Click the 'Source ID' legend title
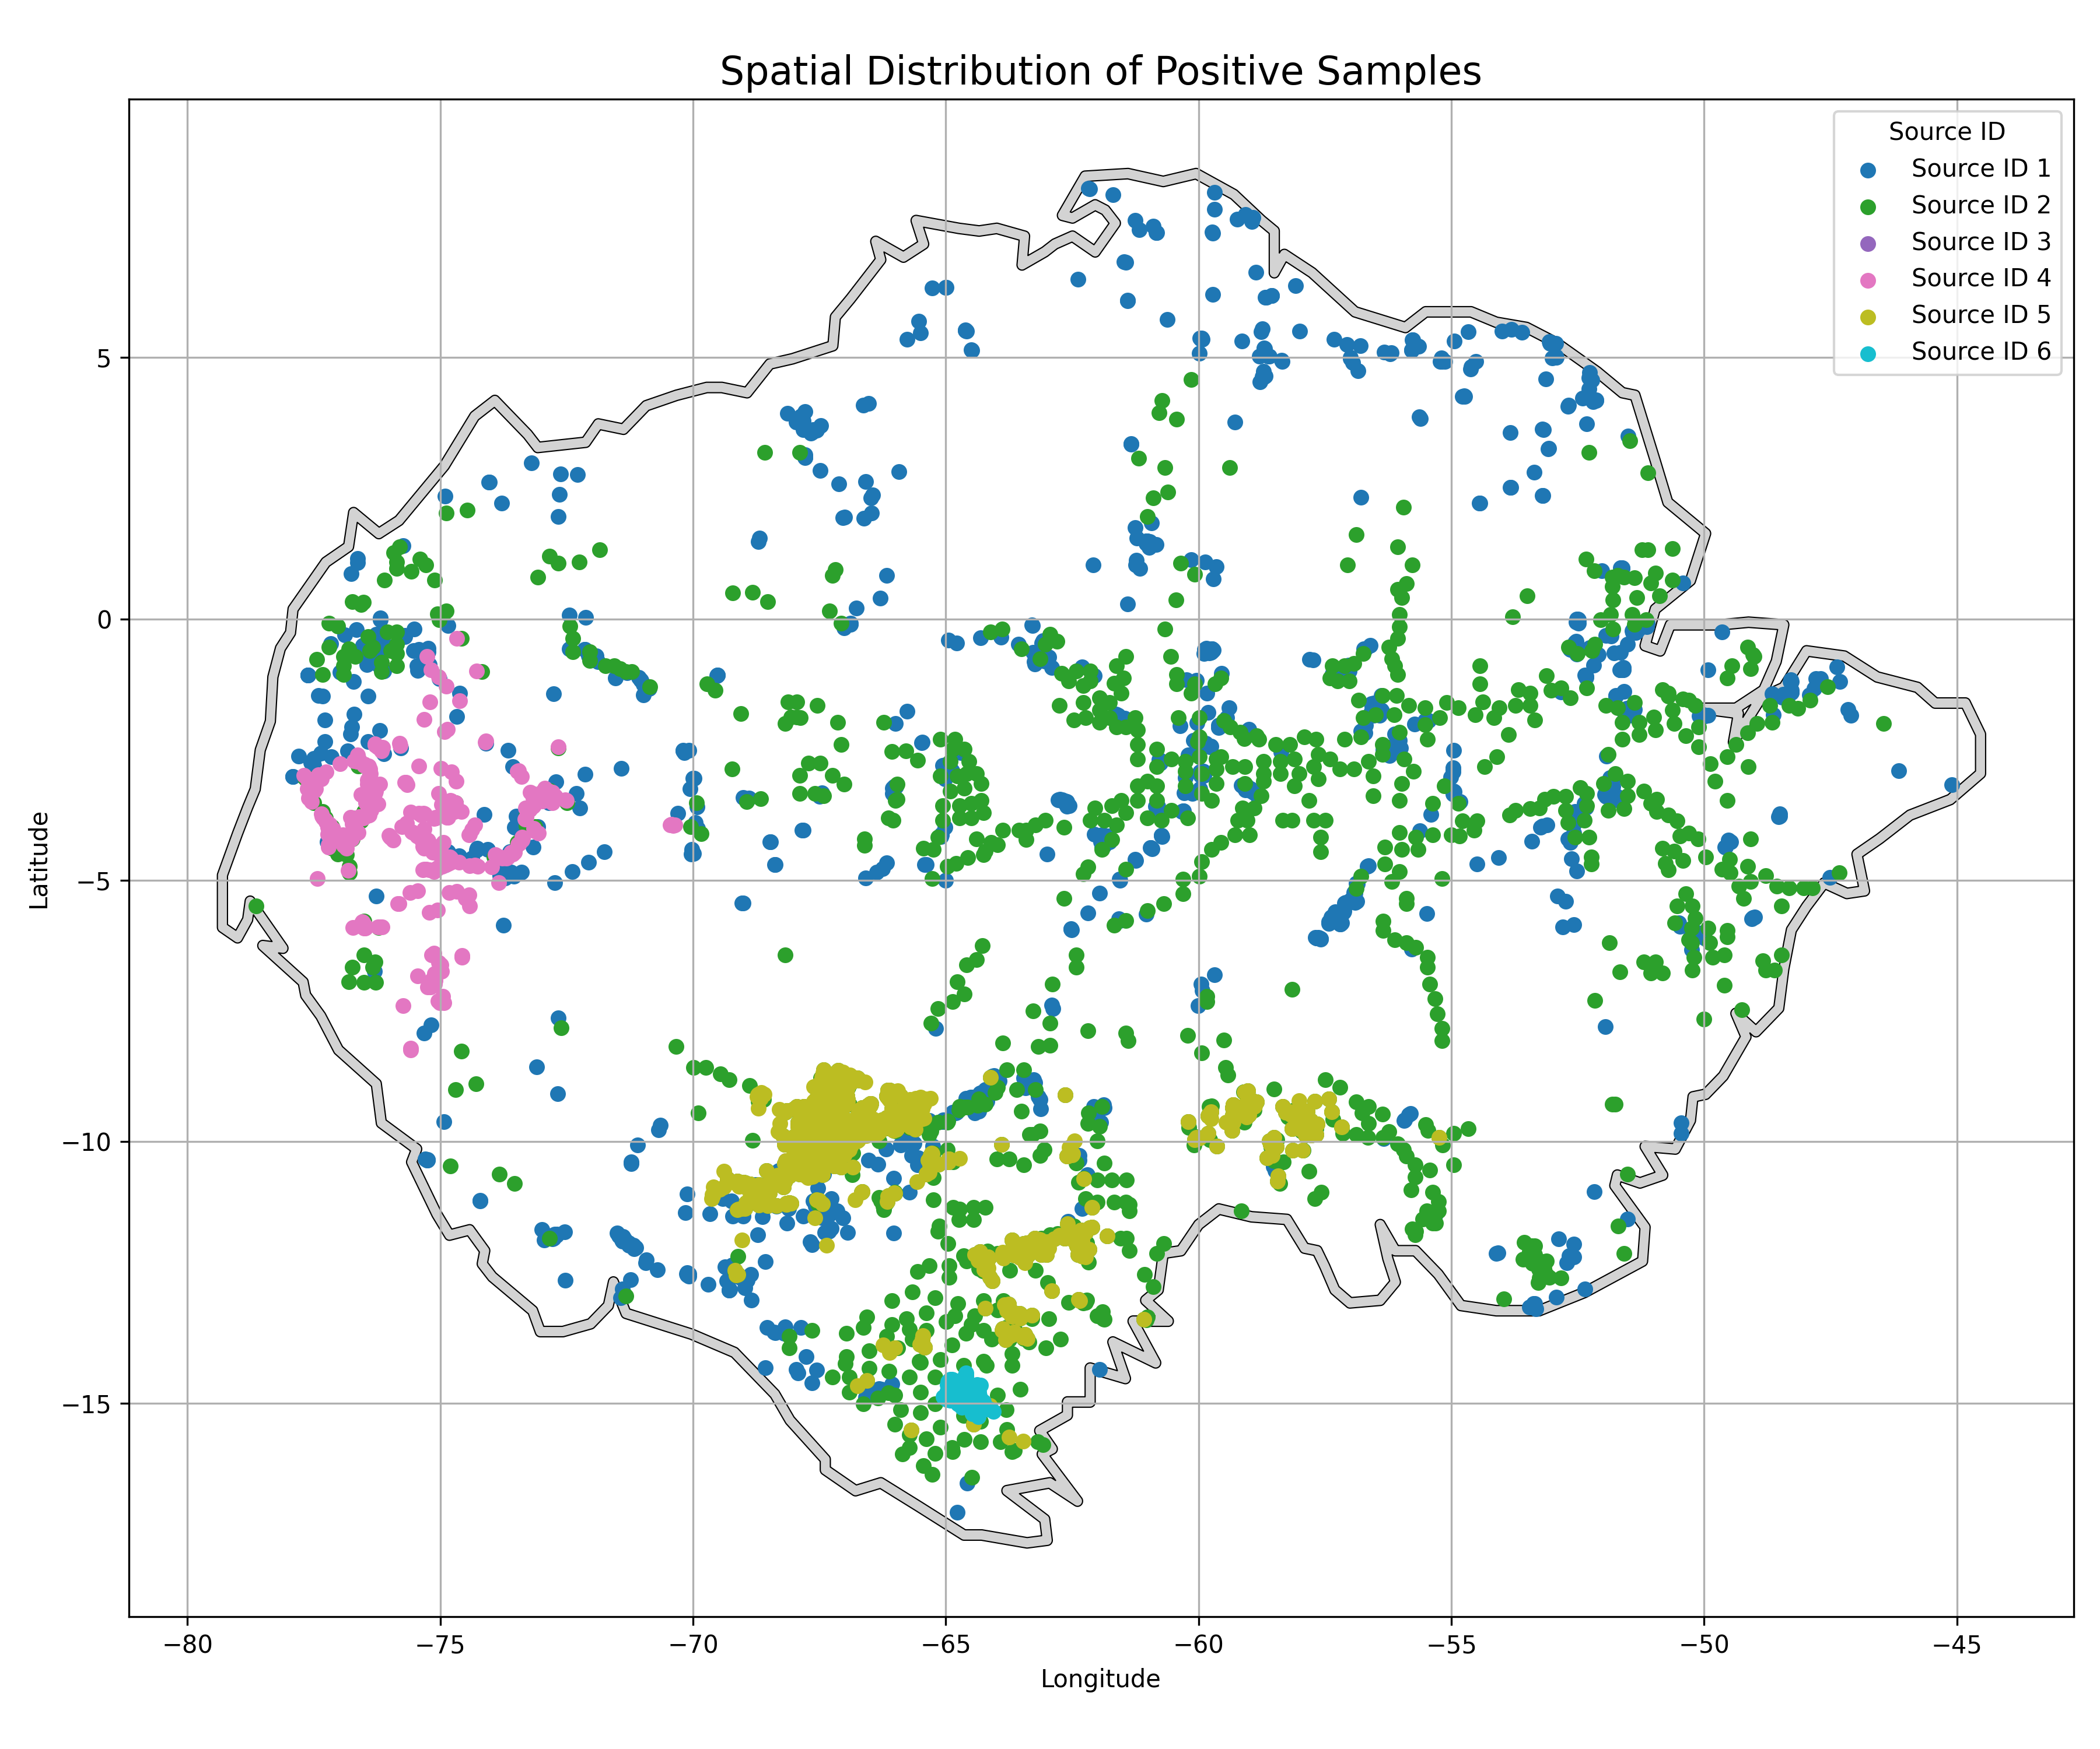This screenshot has width=2100, height=1749. click(x=1946, y=132)
